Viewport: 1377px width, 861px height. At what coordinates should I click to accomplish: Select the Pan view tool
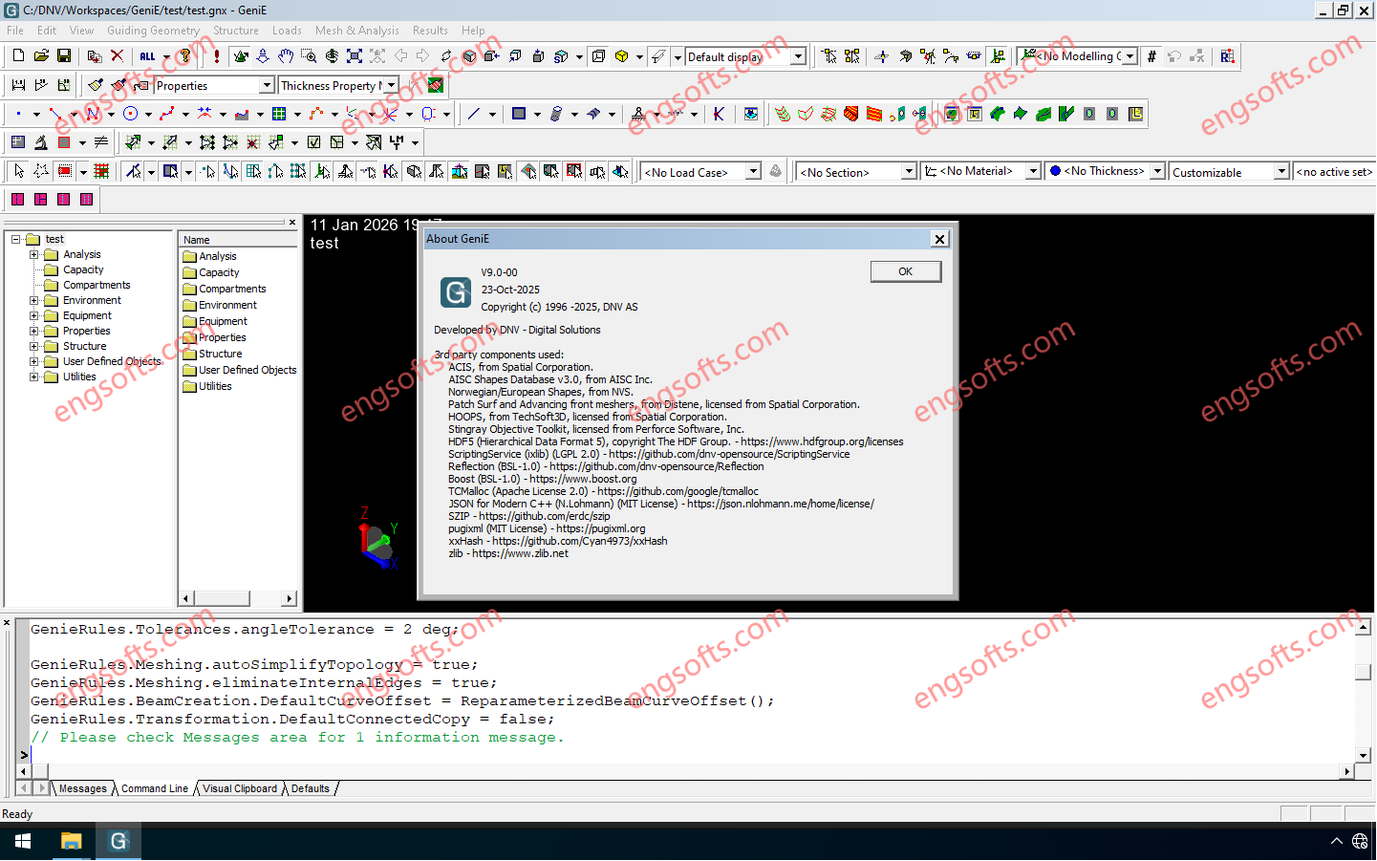287,56
